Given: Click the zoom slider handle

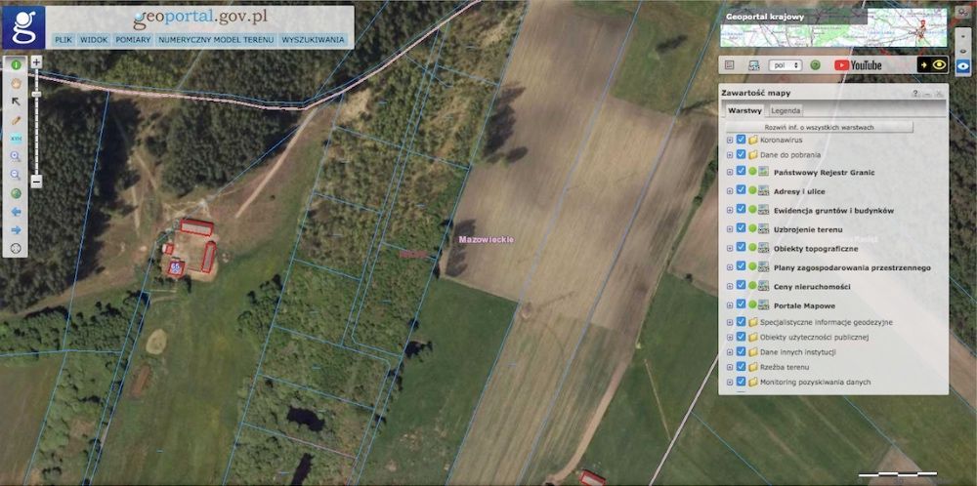Looking at the screenshot, I should pos(36,95).
